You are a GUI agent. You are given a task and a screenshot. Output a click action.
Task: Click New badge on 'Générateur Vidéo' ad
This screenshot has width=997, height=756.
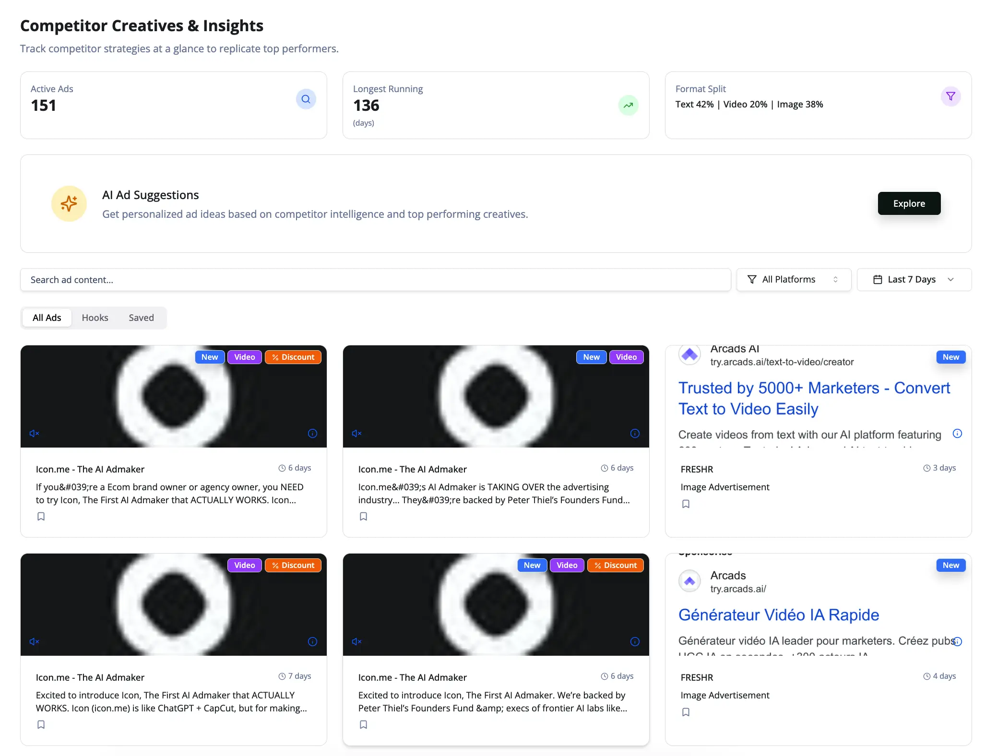[x=951, y=565]
